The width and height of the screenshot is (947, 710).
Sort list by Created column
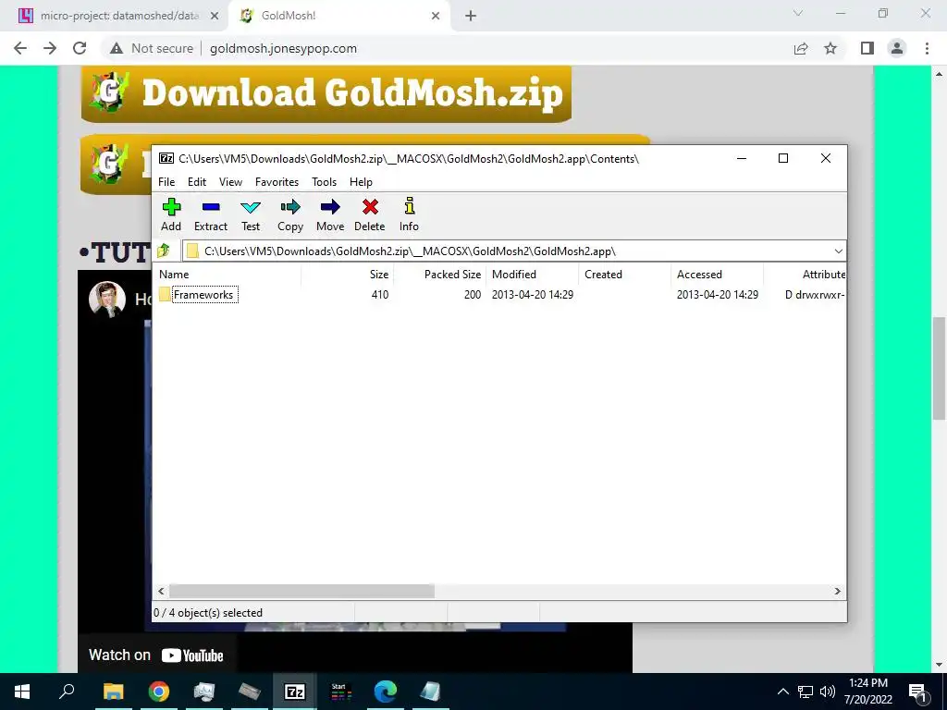point(624,274)
